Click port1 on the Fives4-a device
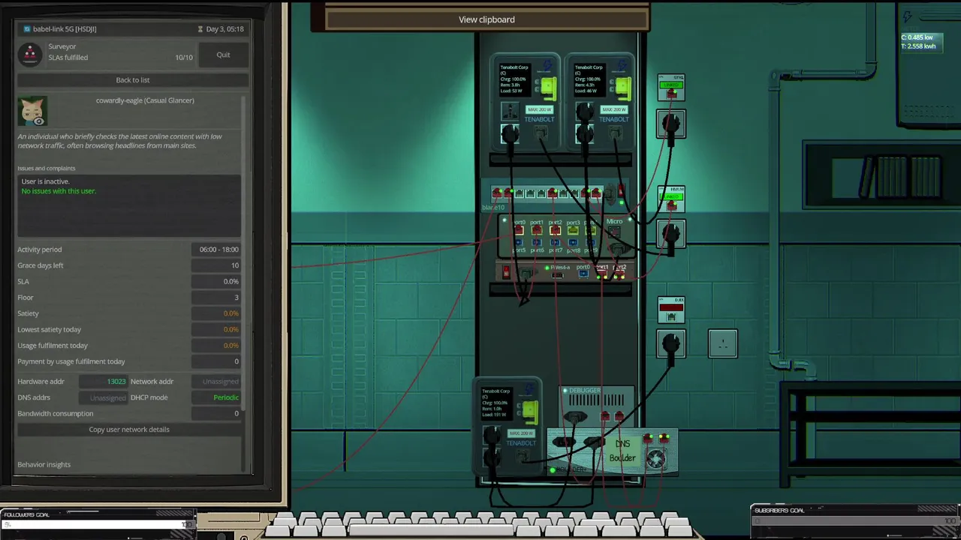 coord(602,275)
